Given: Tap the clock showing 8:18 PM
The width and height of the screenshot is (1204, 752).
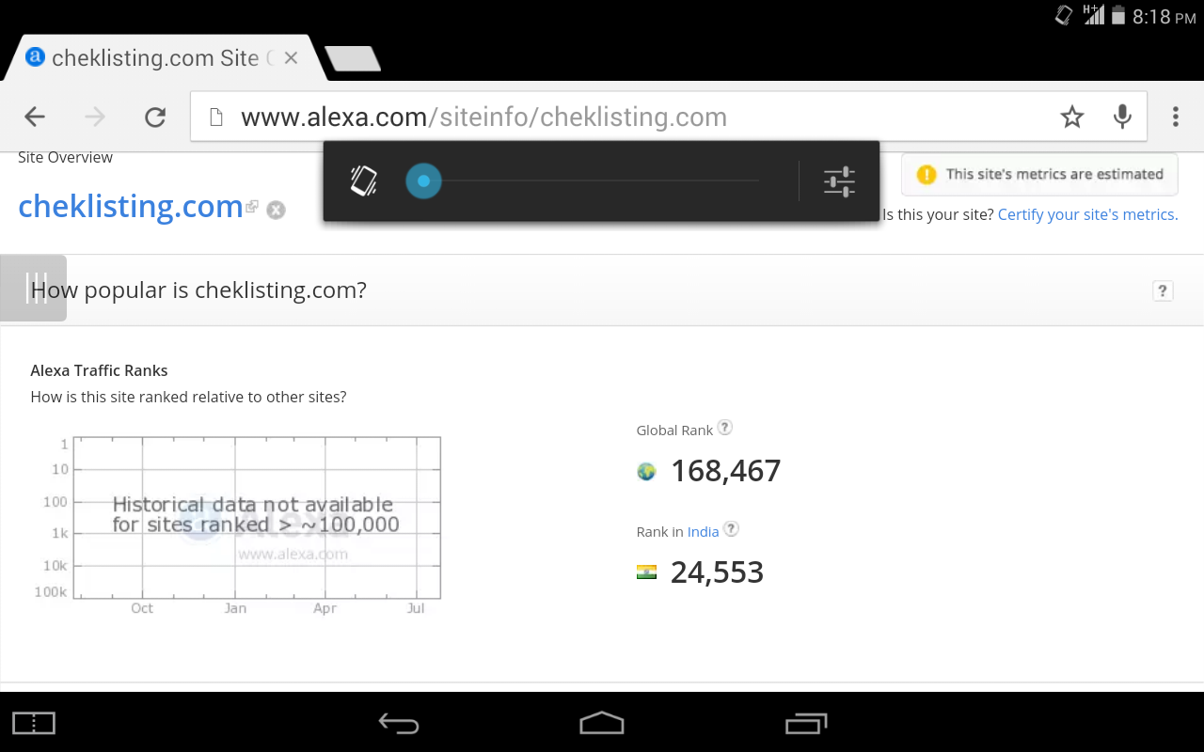Looking at the screenshot, I should click(x=1164, y=17).
